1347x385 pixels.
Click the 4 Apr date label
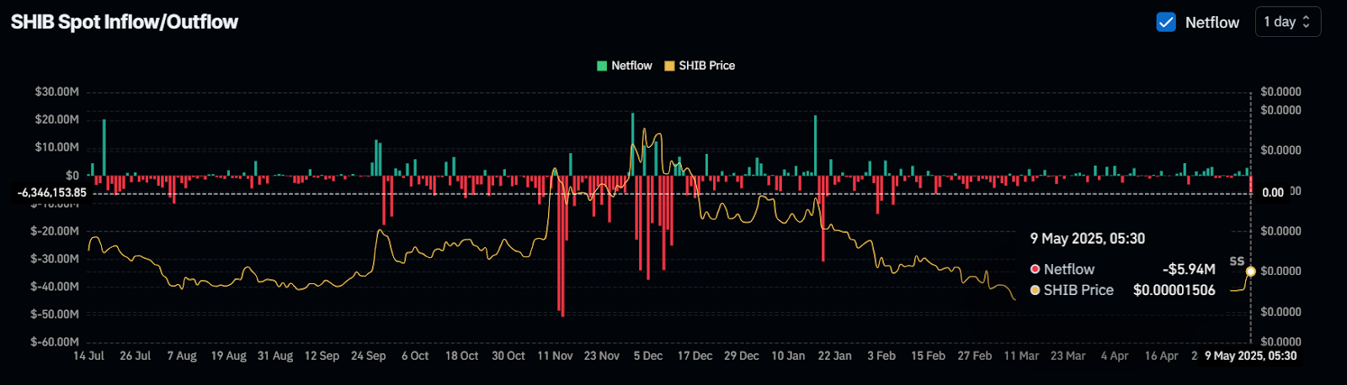coord(1115,356)
